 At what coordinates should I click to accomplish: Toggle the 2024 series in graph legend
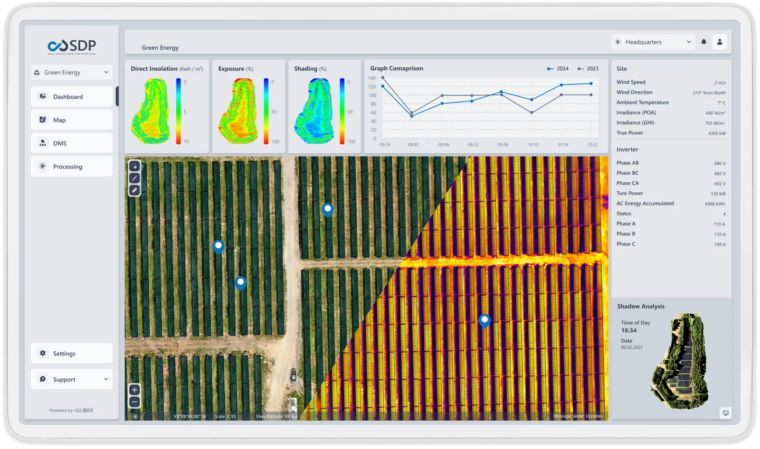(x=558, y=69)
